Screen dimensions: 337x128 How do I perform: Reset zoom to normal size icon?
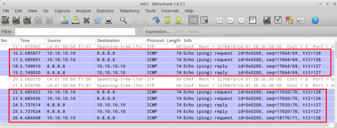click(241, 21)
